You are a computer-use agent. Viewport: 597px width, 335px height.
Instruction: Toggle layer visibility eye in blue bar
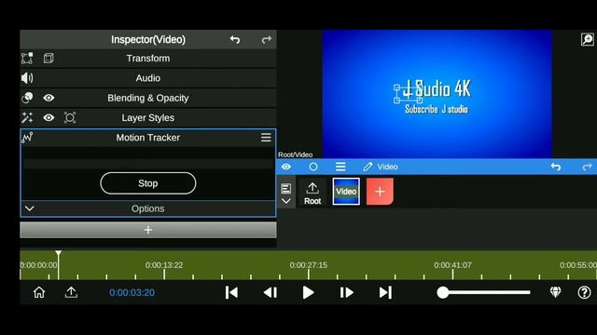pos(286,167)
